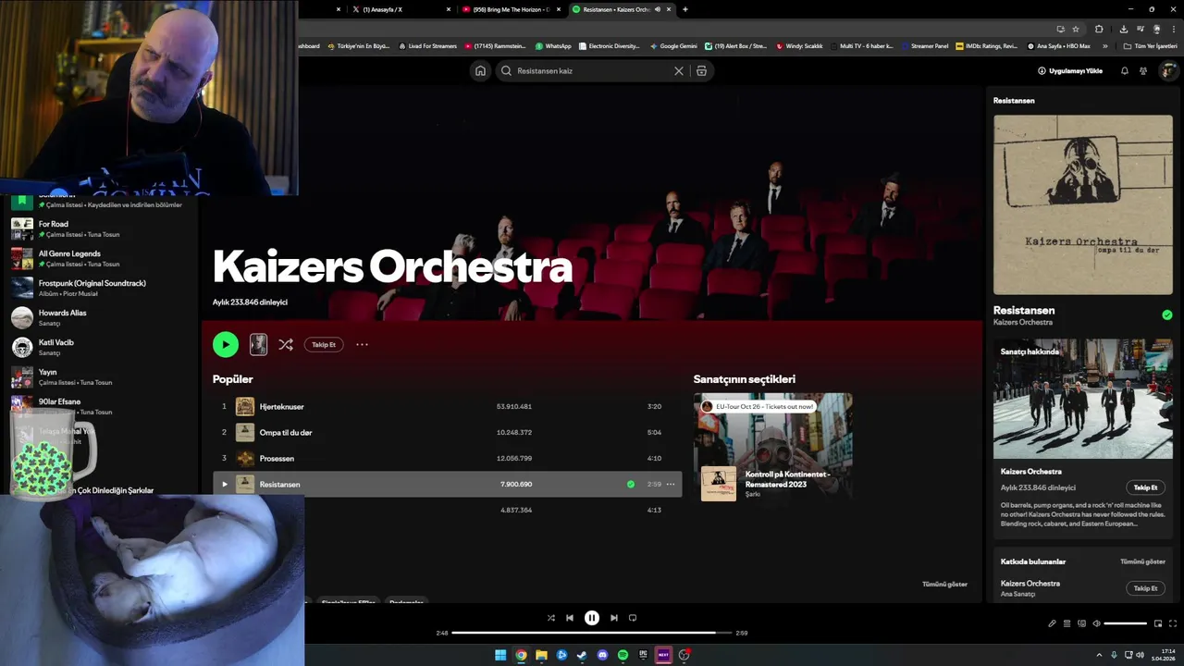Click the artist thumbnail next to play button
The height and width of the screenshot is (666, 1184).
coord(258,344)
